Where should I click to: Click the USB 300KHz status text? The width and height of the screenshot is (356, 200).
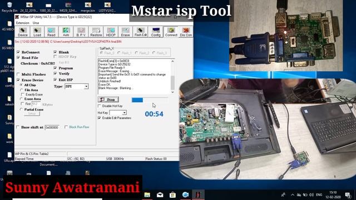click(x=115, y=159)
